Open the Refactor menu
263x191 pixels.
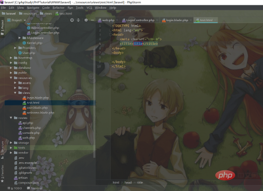59,8
